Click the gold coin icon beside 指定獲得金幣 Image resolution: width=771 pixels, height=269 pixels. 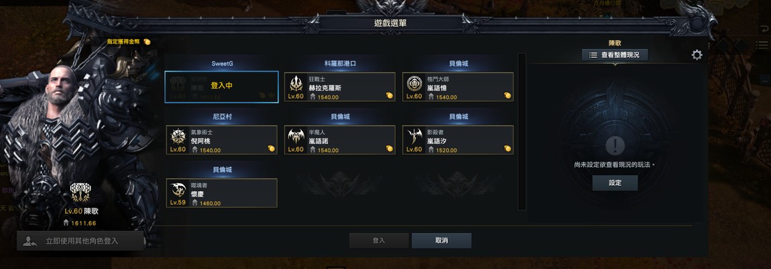(x=147, y=42)
